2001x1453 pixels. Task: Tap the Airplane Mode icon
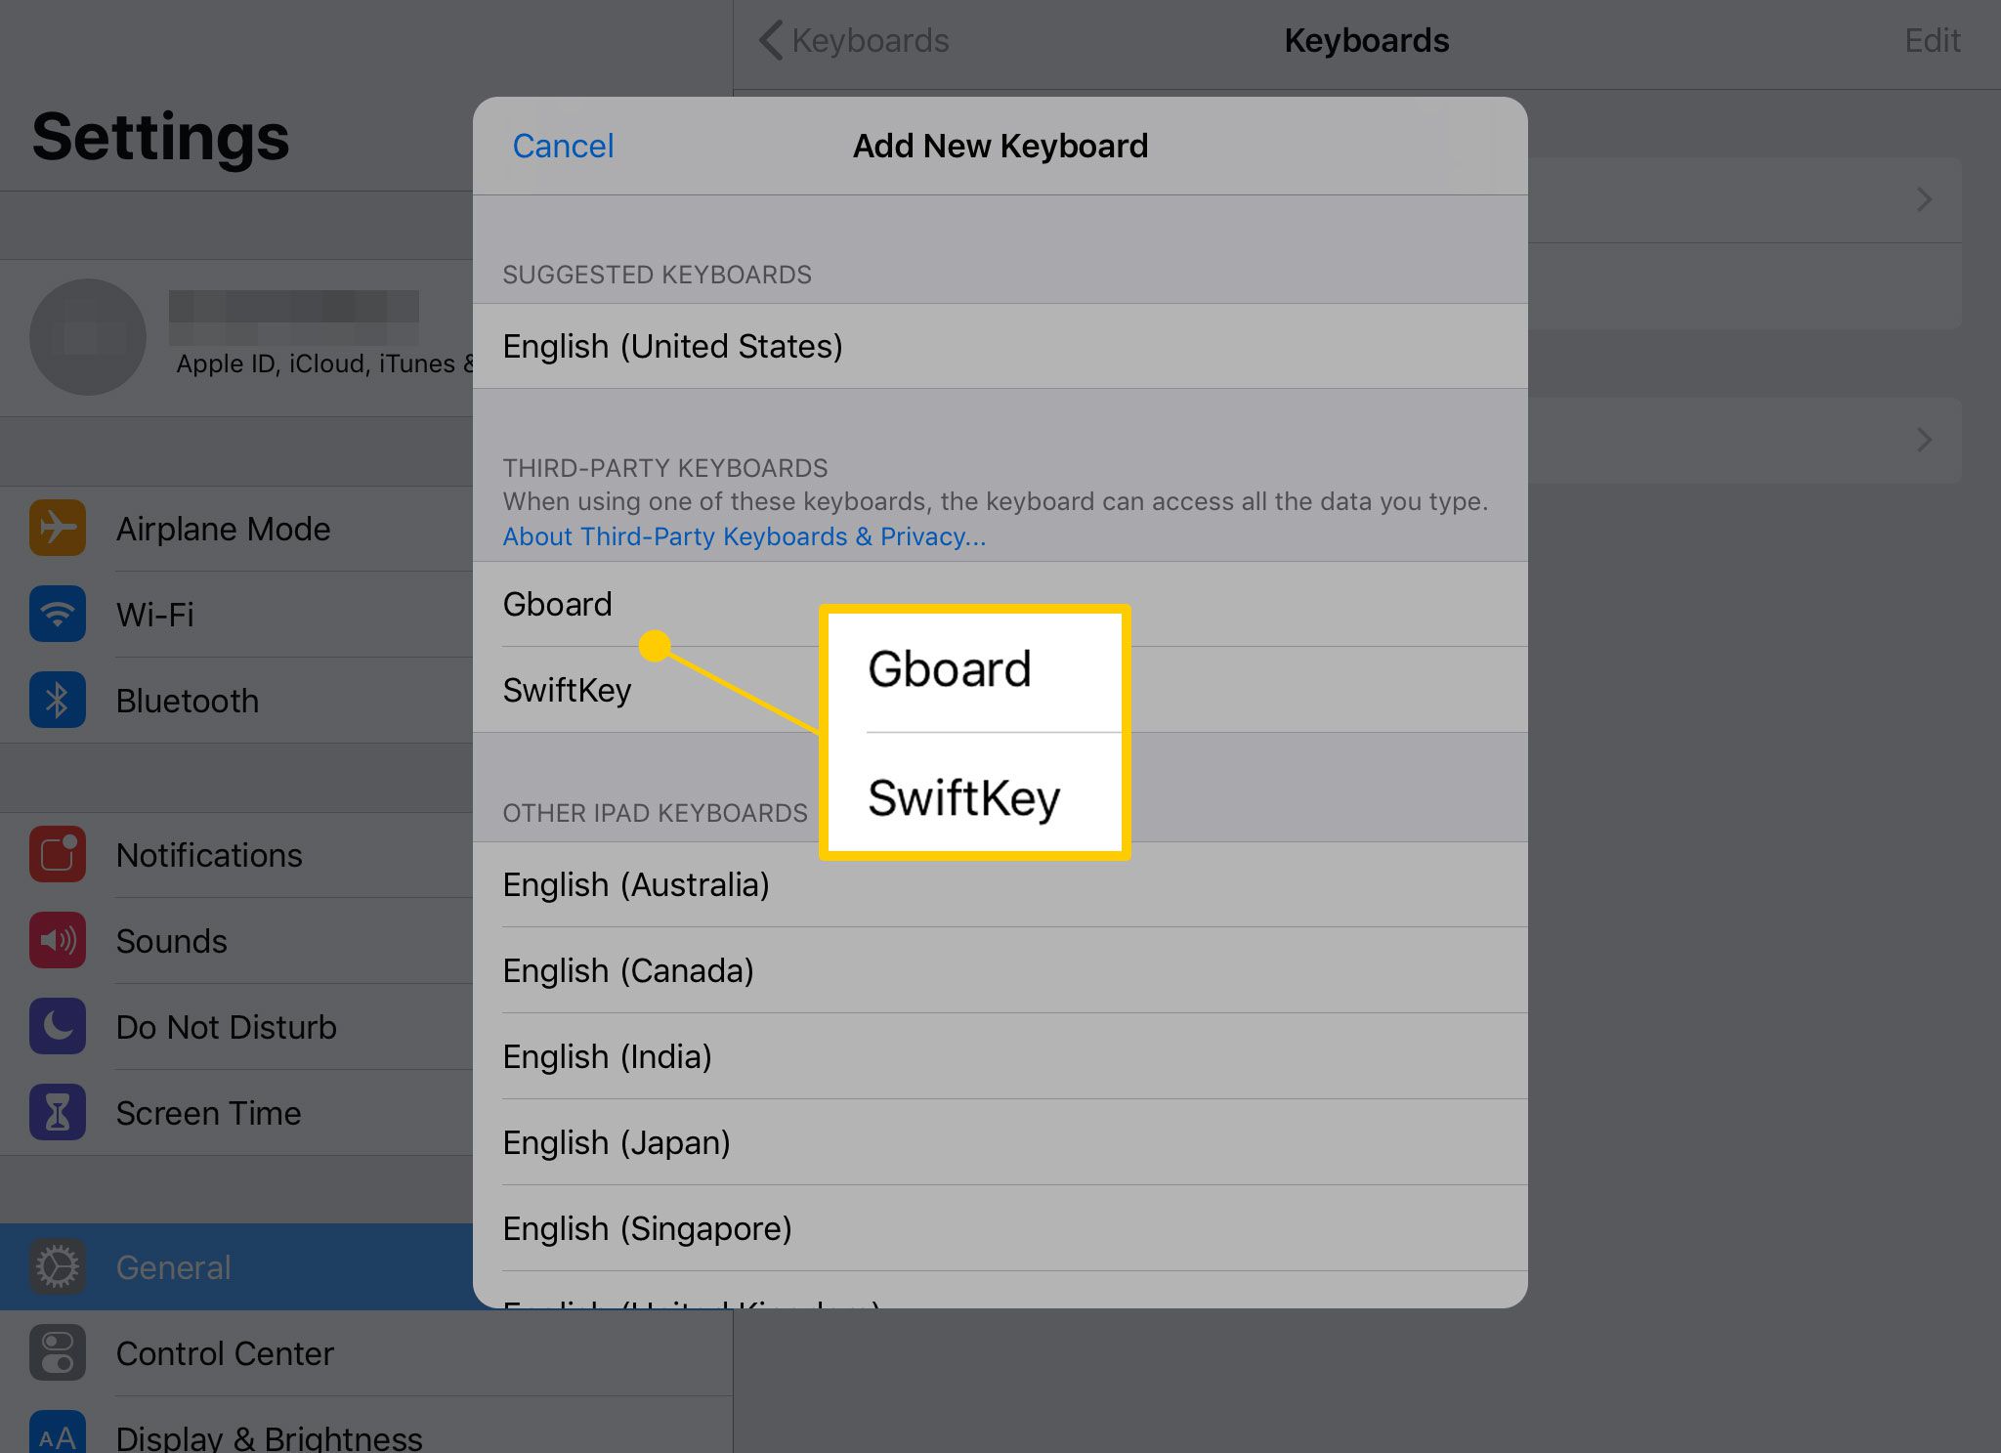coord(58,528)
